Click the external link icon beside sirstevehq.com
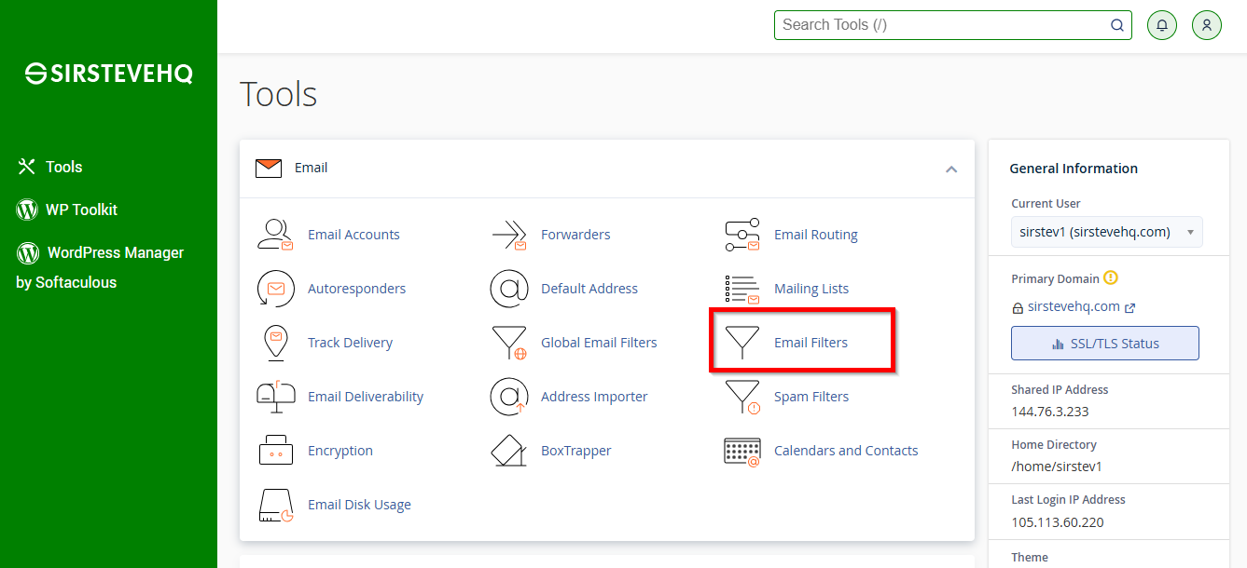The height and width of the screenshot is (568, 1247). tap(1130, 307)
